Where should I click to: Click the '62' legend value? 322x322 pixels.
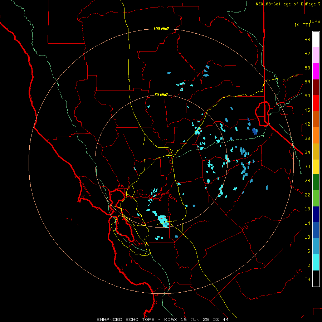[x=307, y=54]
